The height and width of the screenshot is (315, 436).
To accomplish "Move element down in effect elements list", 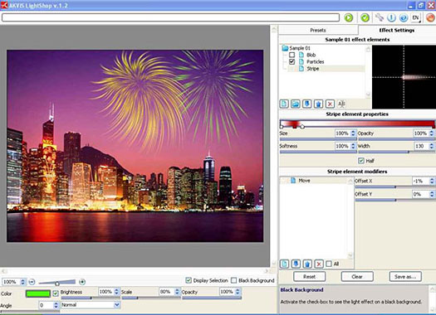I will click(x=306, y=104).
